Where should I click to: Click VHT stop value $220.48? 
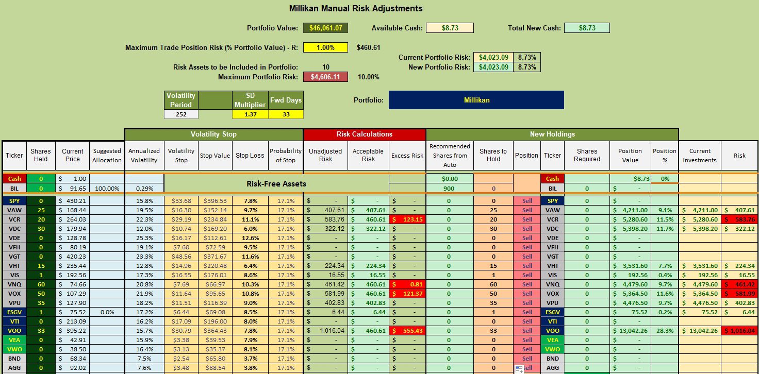point(215,265)
